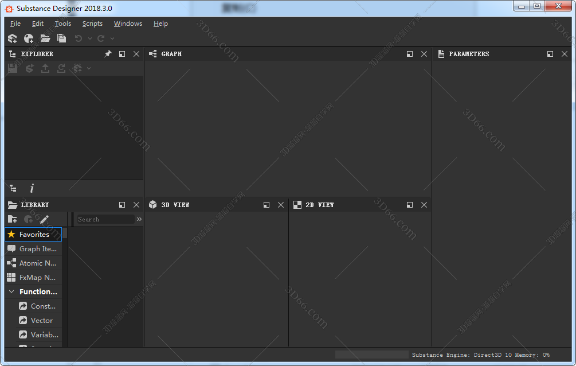Close the 3D View panel

click(281, 205)
